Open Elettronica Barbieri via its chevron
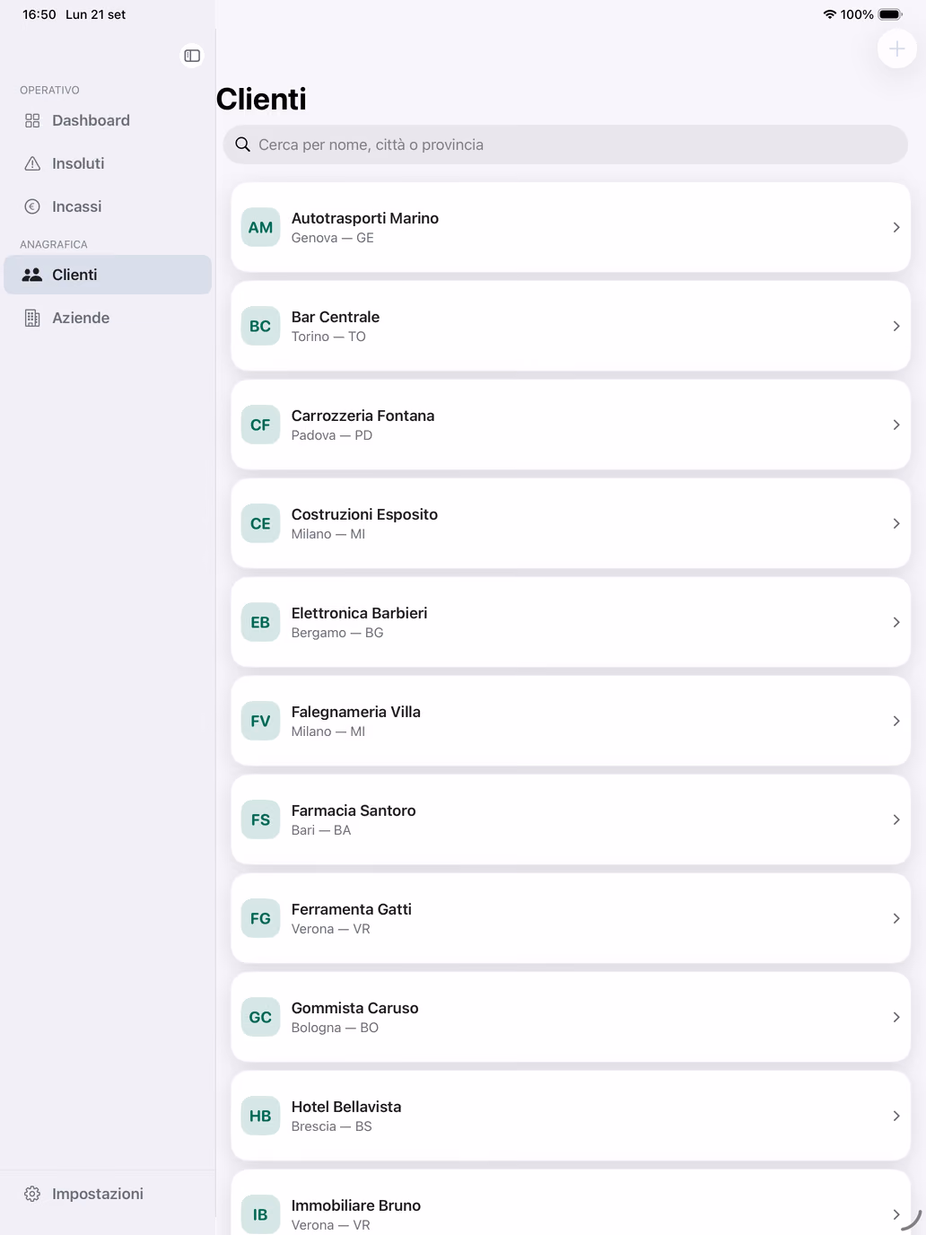This screenshot has width=926, height=1235. (x=896, y=622)
